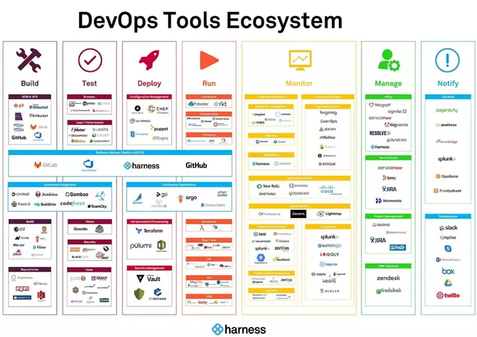This screenshot has width=477, height=337.
Task: Select GitHub logo in Software Delivery Platform
Action: (x=196, y=165)
